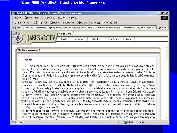Click the Přejít go button
Screen dimensions: 177x133
click(x=163, y=27)
